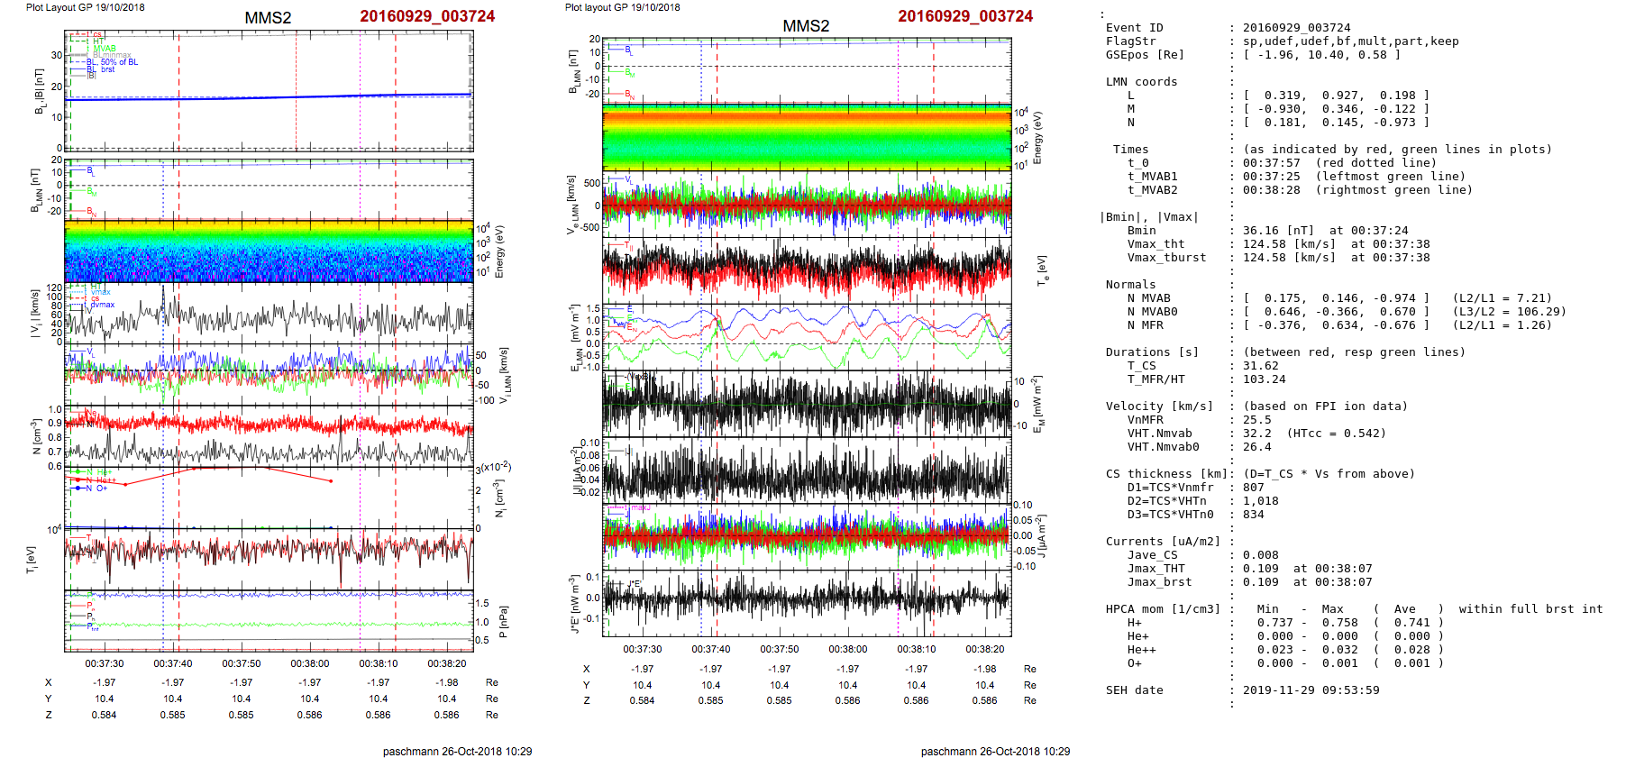The width and height of the screenshot is (1626, 758).
Task: Click the 00:38:20 time tick under right plot
Action: pyautogui.click(x=984, y=649)
